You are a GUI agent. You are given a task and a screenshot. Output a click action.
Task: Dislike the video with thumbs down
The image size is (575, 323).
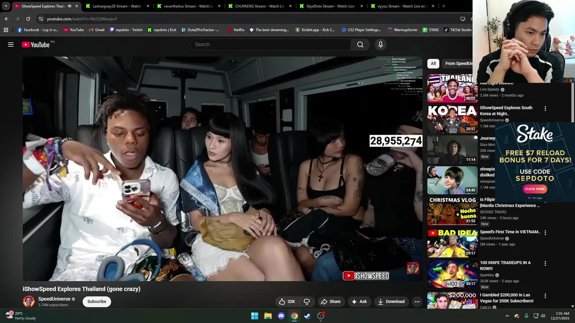point(307,301)
